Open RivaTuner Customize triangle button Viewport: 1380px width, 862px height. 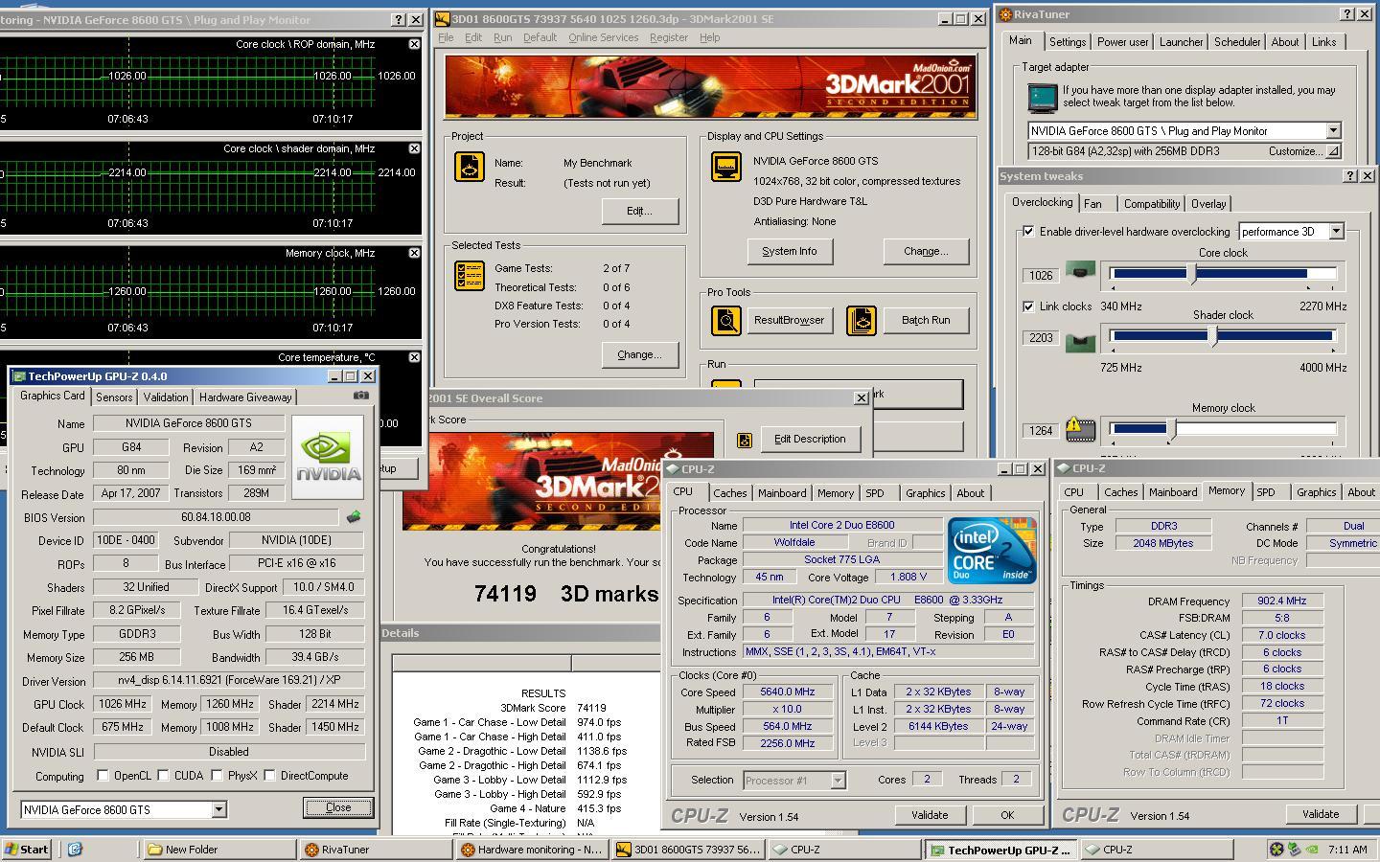point(1333,151)
